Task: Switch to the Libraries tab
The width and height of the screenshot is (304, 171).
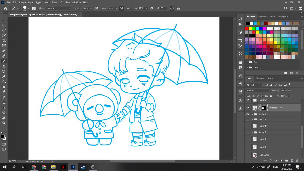Action: pos(262,16)
